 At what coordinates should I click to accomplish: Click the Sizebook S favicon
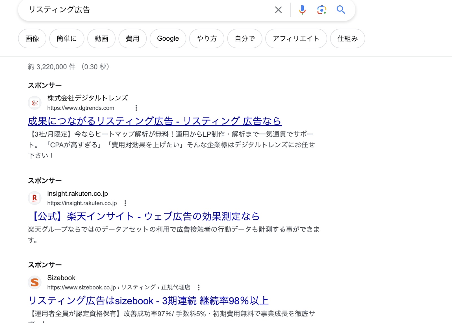pos(35,282)
